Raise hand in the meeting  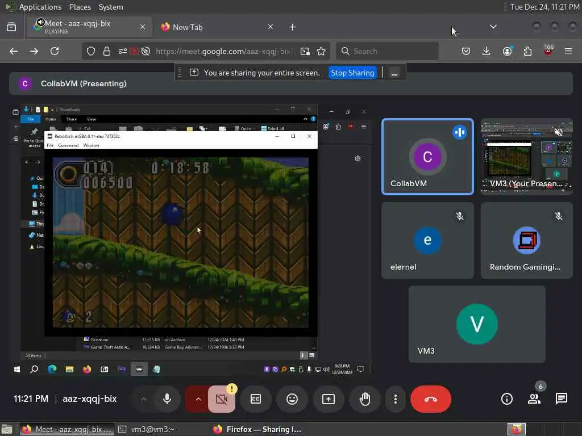click(365, 399)
